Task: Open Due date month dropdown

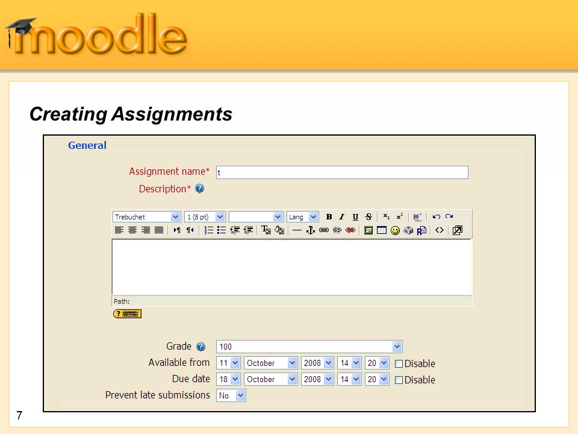Action: tap(270, 379)
